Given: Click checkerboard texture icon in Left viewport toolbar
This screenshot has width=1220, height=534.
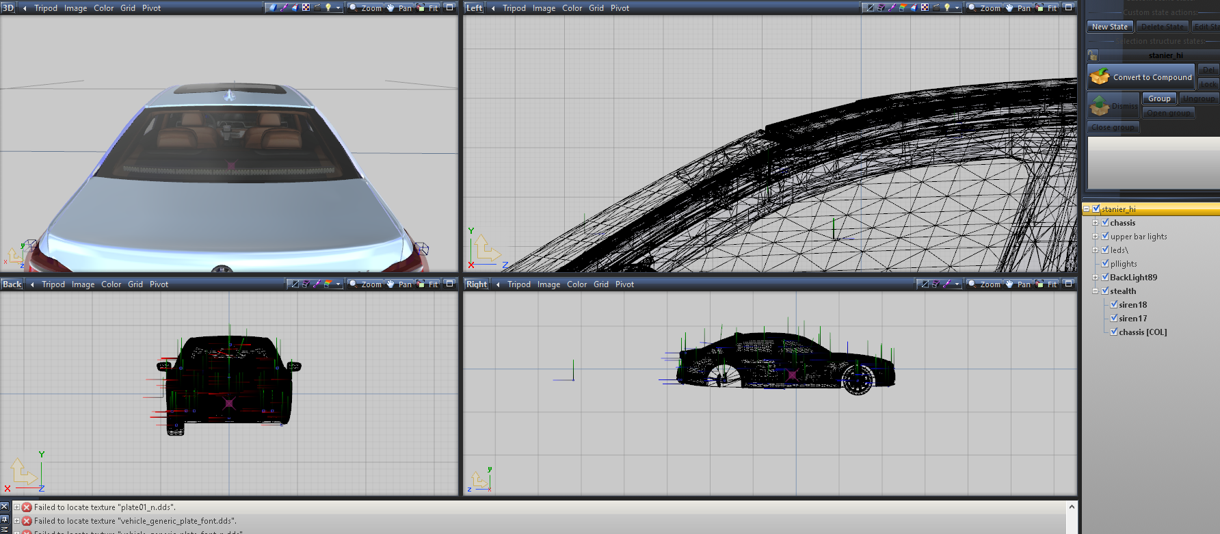Looking at the screenshot, I should [x=925, y=8].
